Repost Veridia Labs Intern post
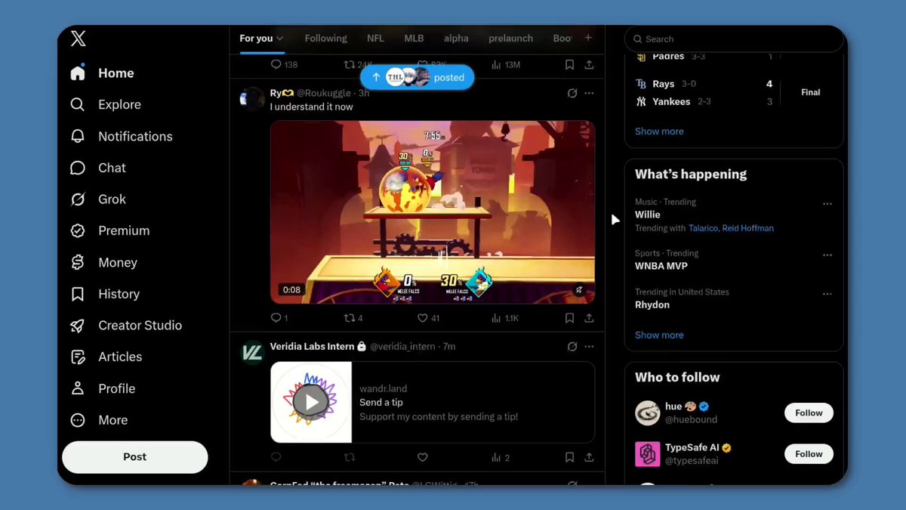The width and height of the screenshot is (906, 510). (x=350, y=457)
